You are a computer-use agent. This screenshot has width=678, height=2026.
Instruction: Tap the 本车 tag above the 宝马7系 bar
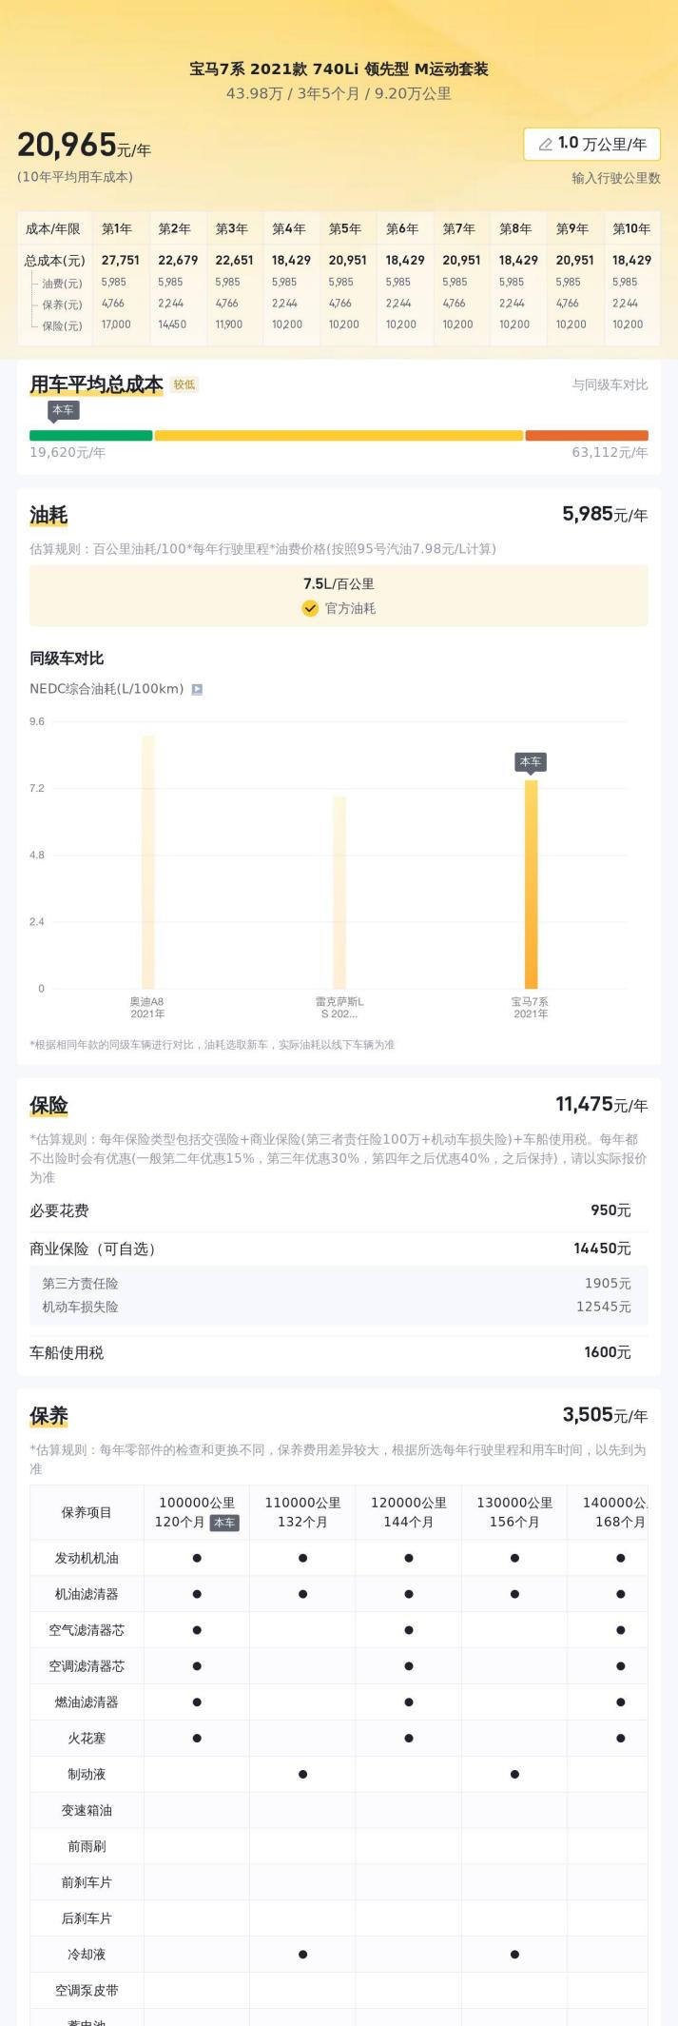(x=531, y=761)
